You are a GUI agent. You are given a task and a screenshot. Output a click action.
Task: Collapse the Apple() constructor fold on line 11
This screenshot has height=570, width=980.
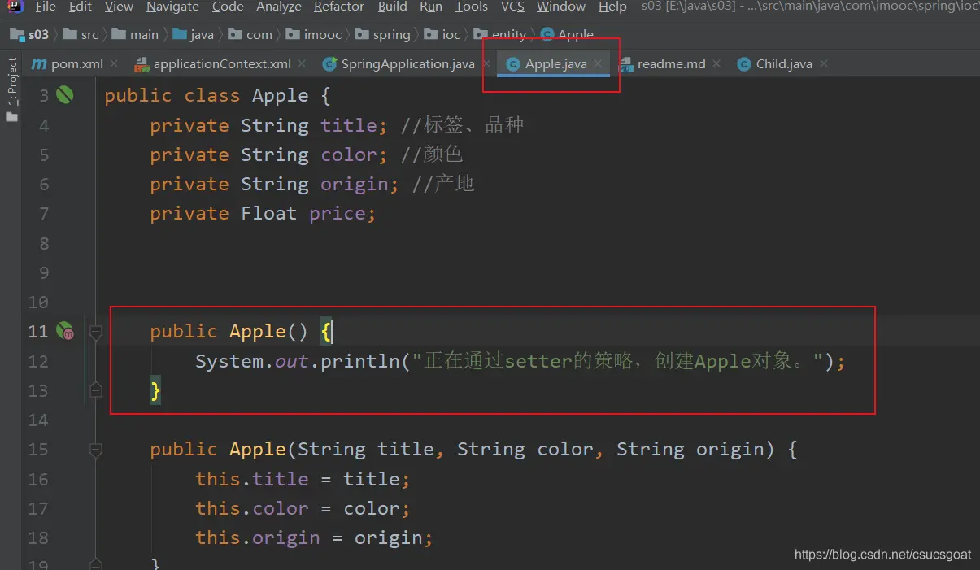[x=96, y=332]
